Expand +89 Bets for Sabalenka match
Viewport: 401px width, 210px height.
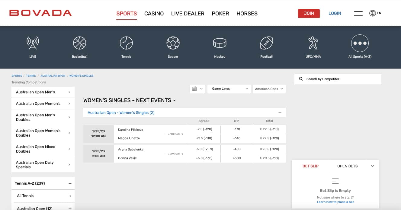[x=175, y=154]
